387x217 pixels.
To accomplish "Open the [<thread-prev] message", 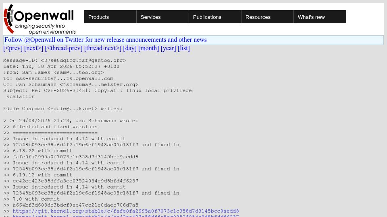I will [x=64, y=48].
